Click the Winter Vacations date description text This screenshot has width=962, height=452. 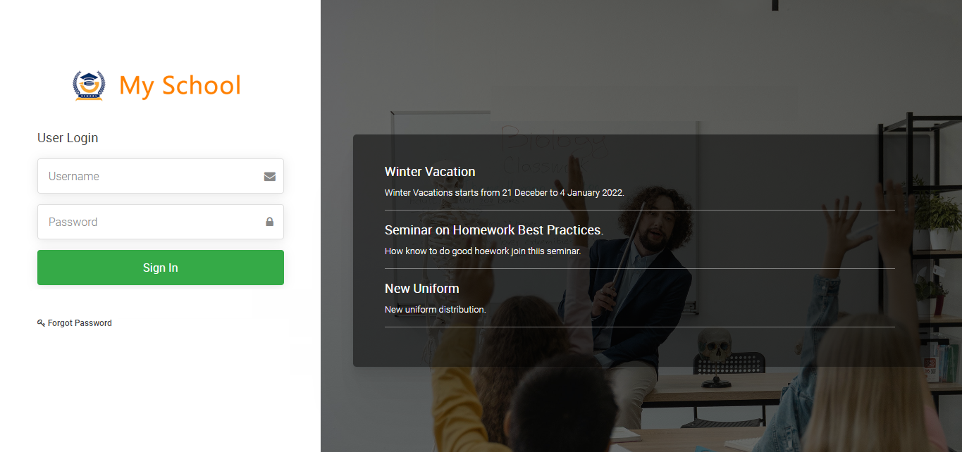click(504, 192)
